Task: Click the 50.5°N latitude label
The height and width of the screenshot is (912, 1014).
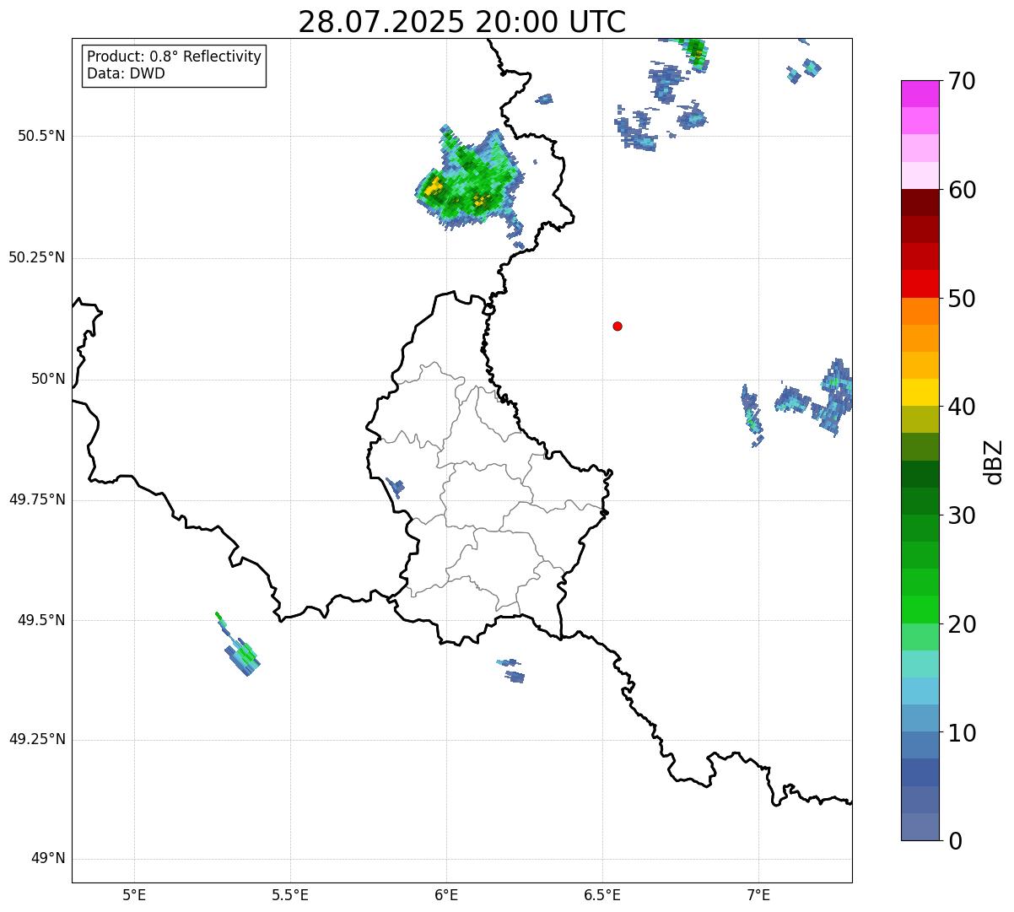Action: [40, 136]
